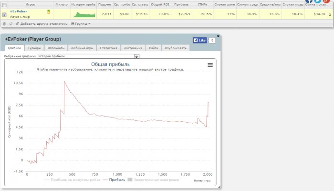This screenshot has width=334, height=191.
Task: Click the star badge icon beside +EvPoker
Action: click(x=49, y=12)
